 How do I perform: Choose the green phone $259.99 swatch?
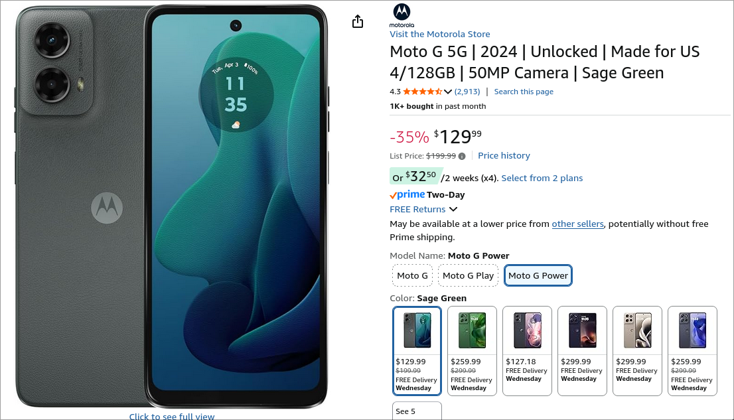point(472,351)
